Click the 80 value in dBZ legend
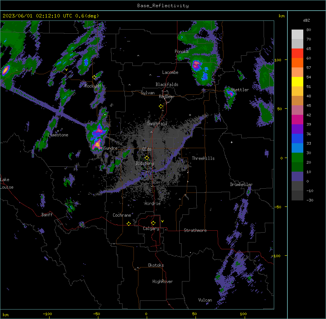The height and width of the screenshot is (319, 326). [x=309, y=30]
